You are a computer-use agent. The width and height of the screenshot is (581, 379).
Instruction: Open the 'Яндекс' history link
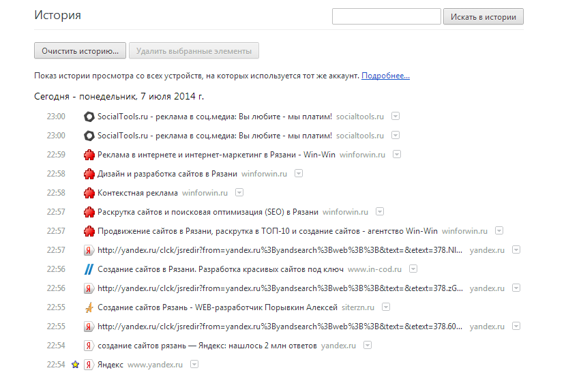[x=110, y=365]
